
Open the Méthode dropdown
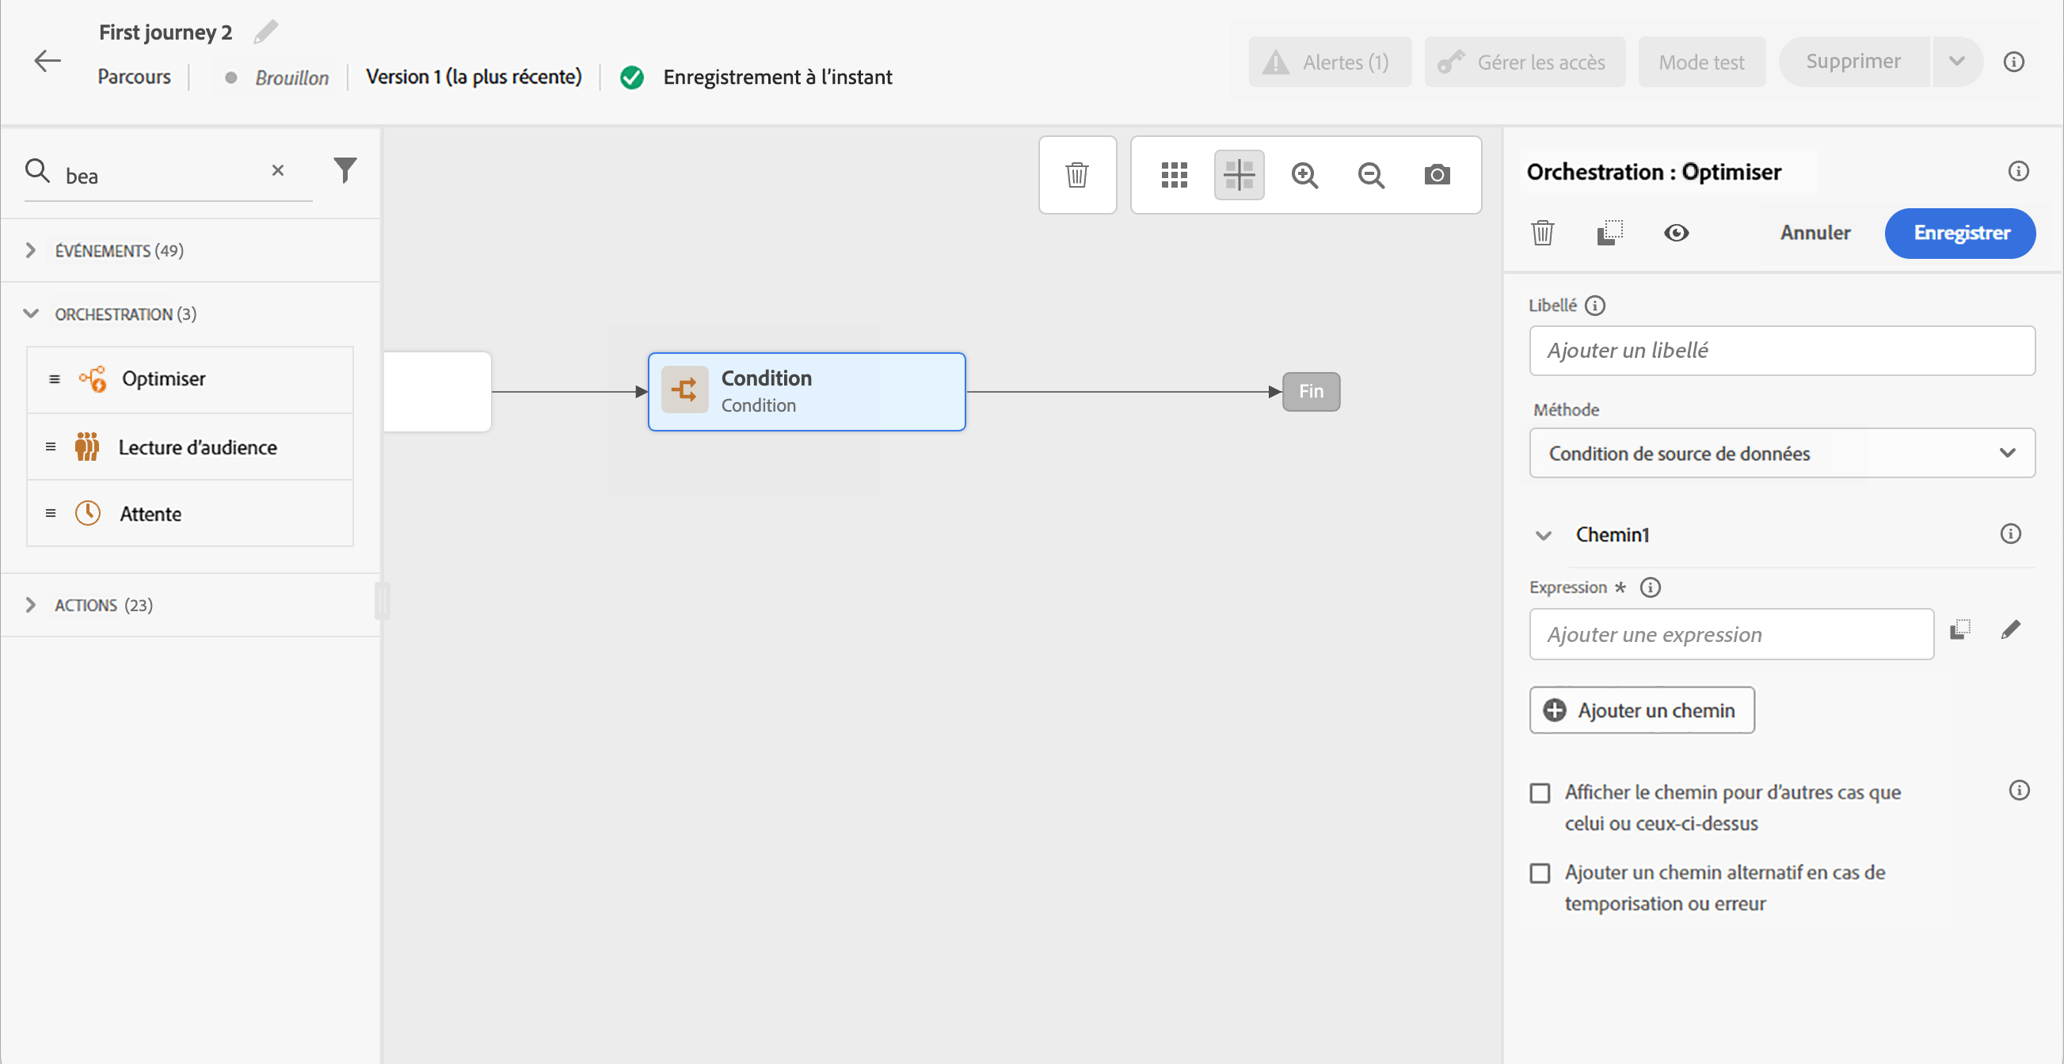1781,453
